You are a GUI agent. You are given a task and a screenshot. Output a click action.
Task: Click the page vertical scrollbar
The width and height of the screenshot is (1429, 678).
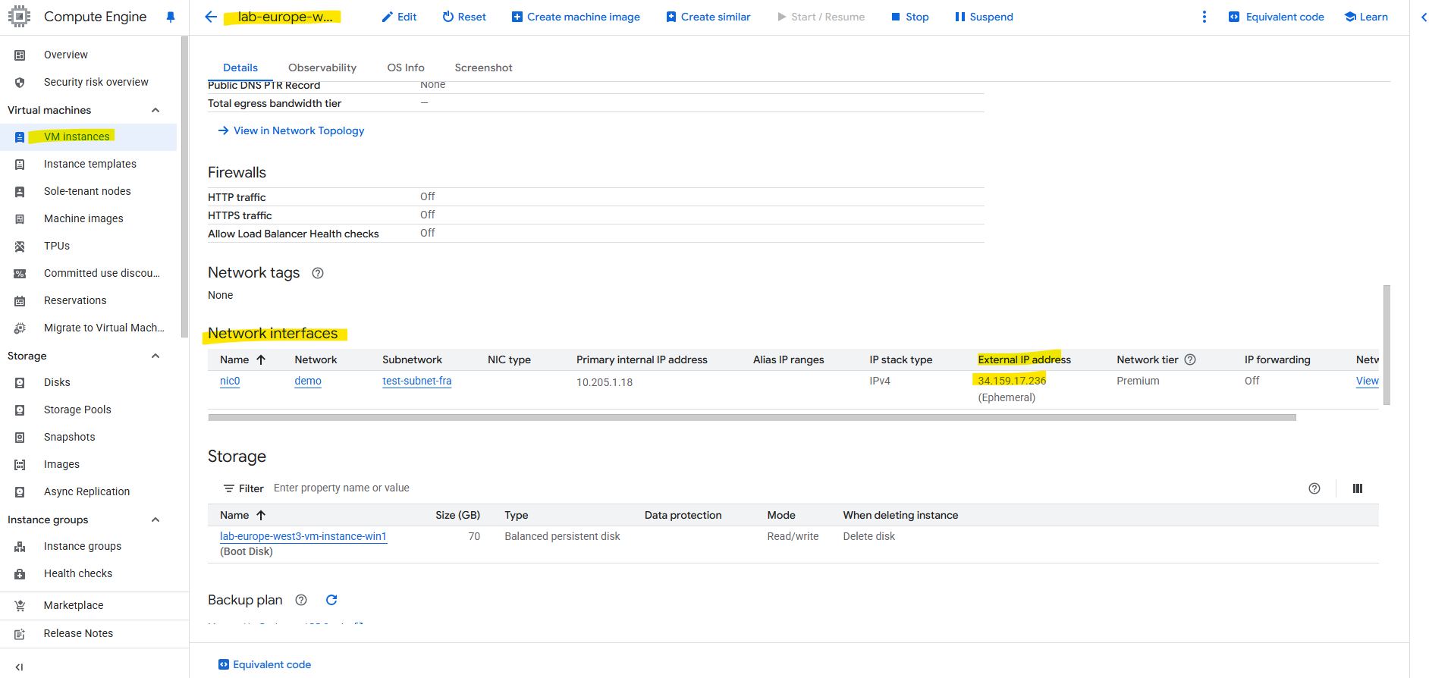tap(1387, 345)
